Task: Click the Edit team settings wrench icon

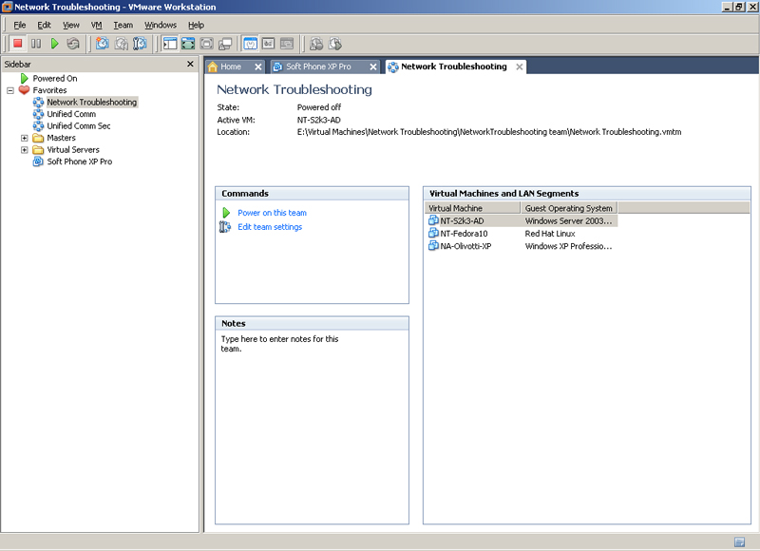Action: coord(225,227)
